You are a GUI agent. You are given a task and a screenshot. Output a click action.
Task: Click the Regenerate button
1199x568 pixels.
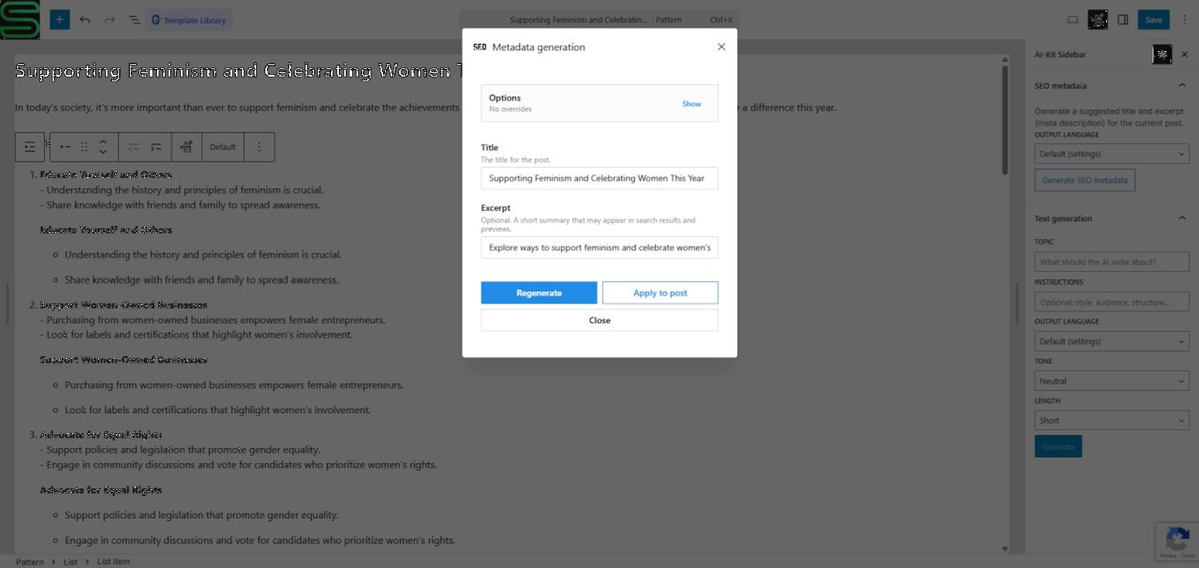point(539,293)
